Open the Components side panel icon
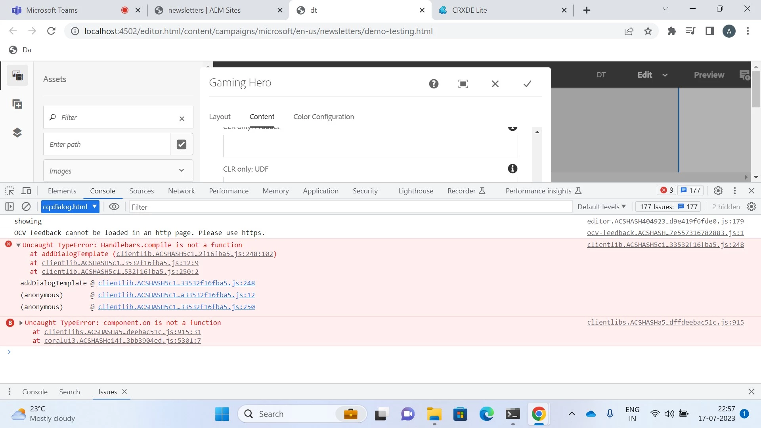Screen dimensions: 761x428 [17, 104]
